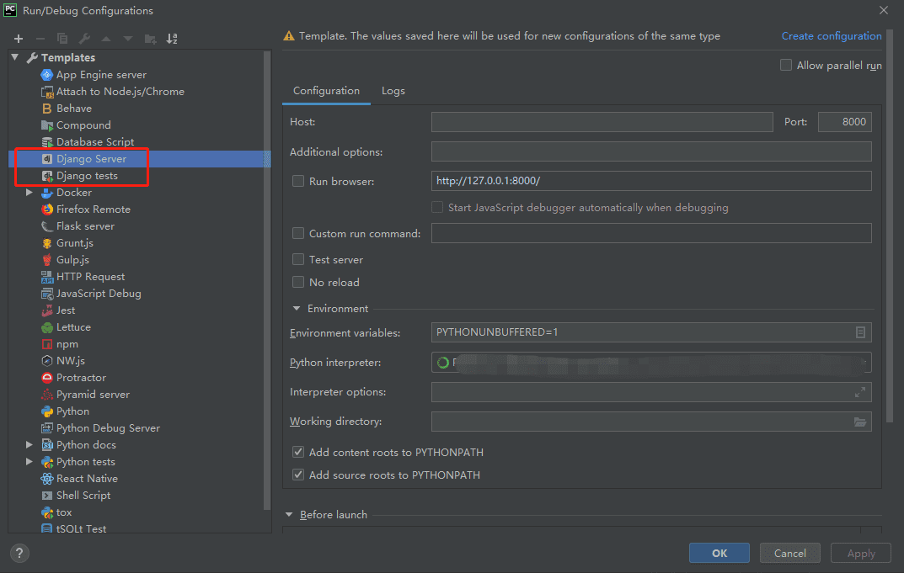Expand the Docker tree node

(29, 193)
